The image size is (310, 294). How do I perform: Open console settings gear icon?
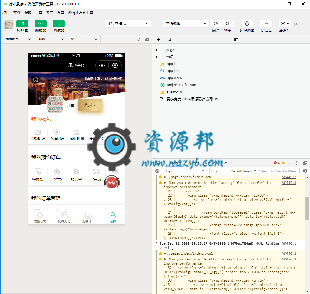pyautogui.click(x=305, y=171)
